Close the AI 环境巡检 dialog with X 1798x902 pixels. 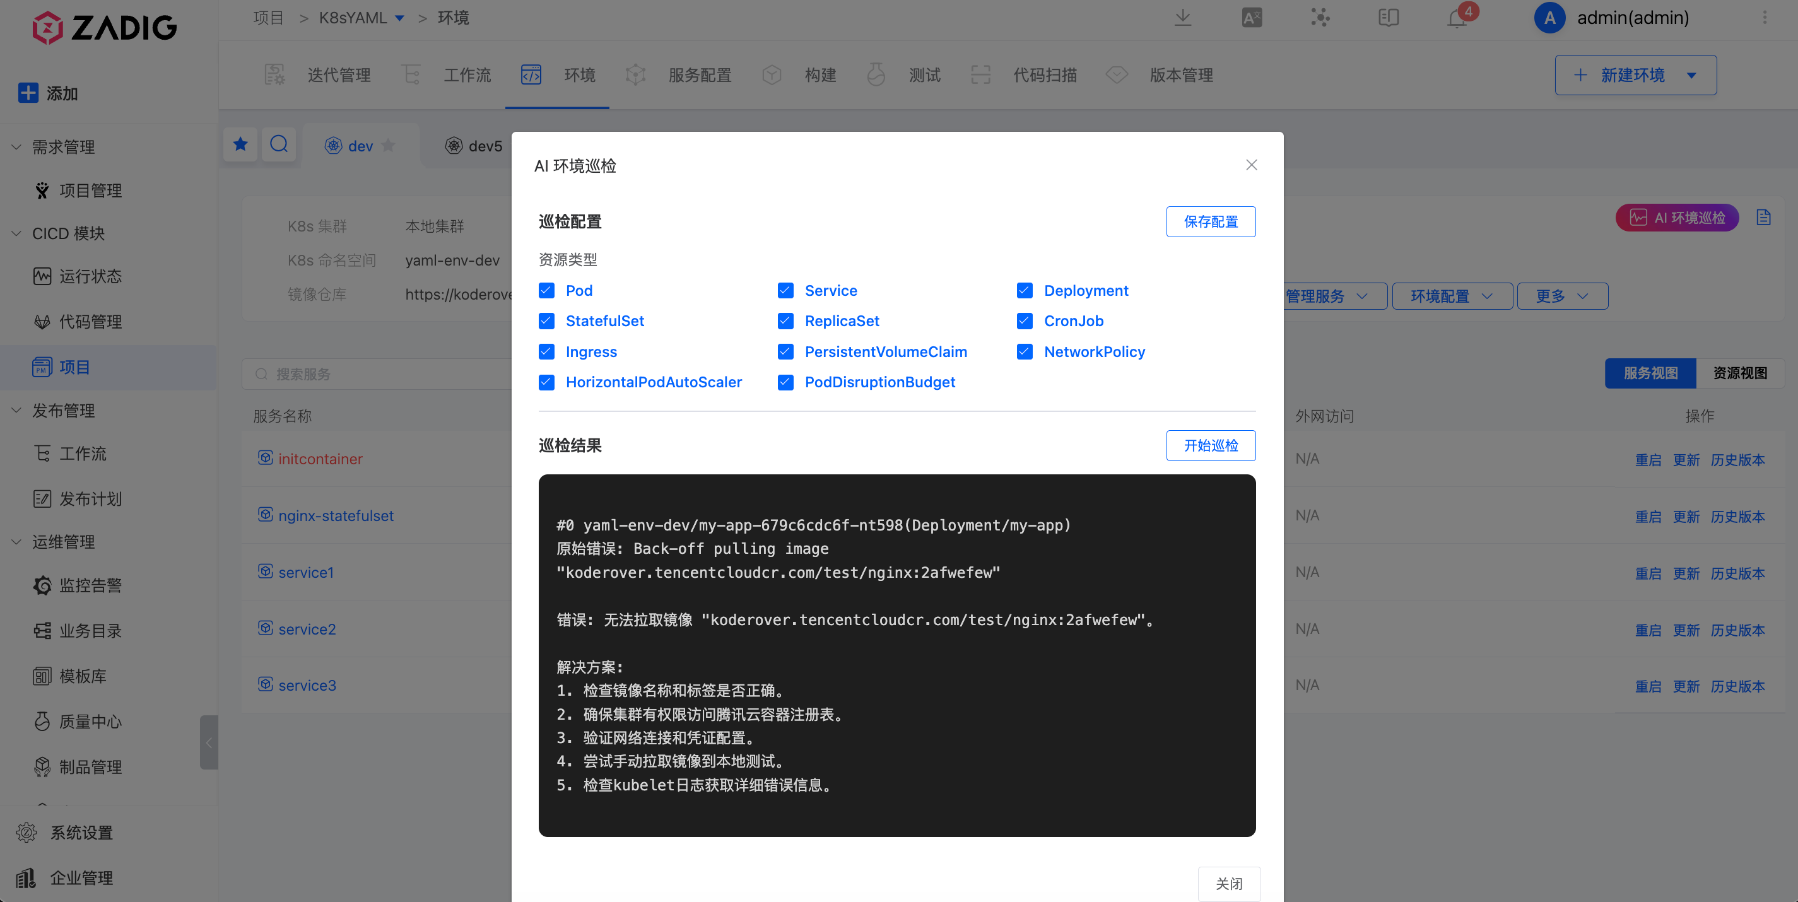(1252, 165)
